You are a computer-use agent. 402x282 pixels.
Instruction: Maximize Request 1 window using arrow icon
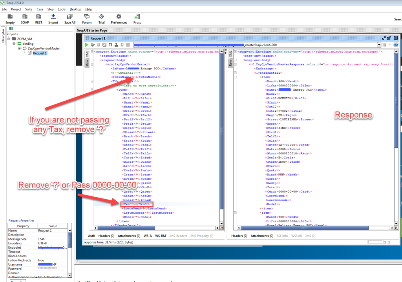(389, 38)
